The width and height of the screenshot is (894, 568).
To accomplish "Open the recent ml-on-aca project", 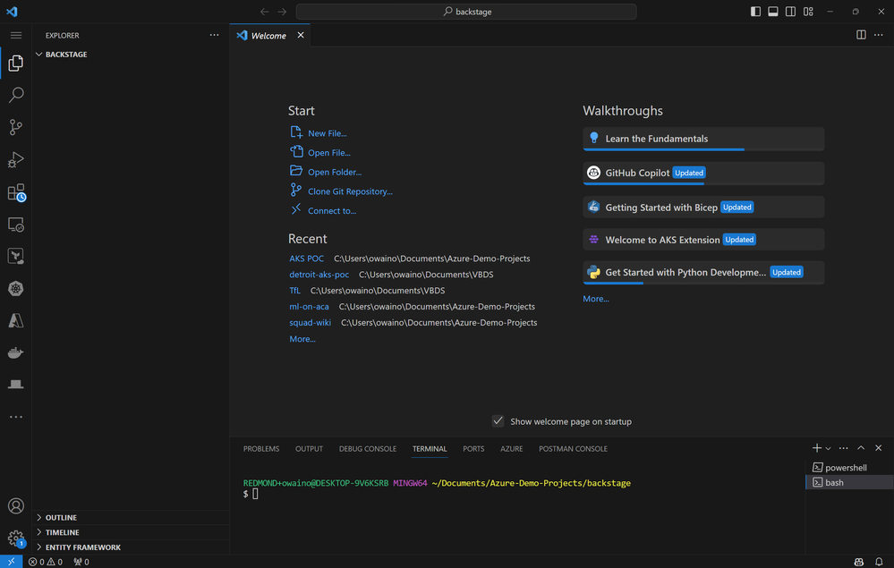I will click(309, 307).
